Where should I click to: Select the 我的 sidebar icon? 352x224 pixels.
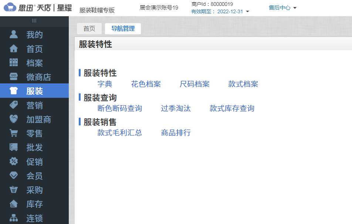click(14, 34)
